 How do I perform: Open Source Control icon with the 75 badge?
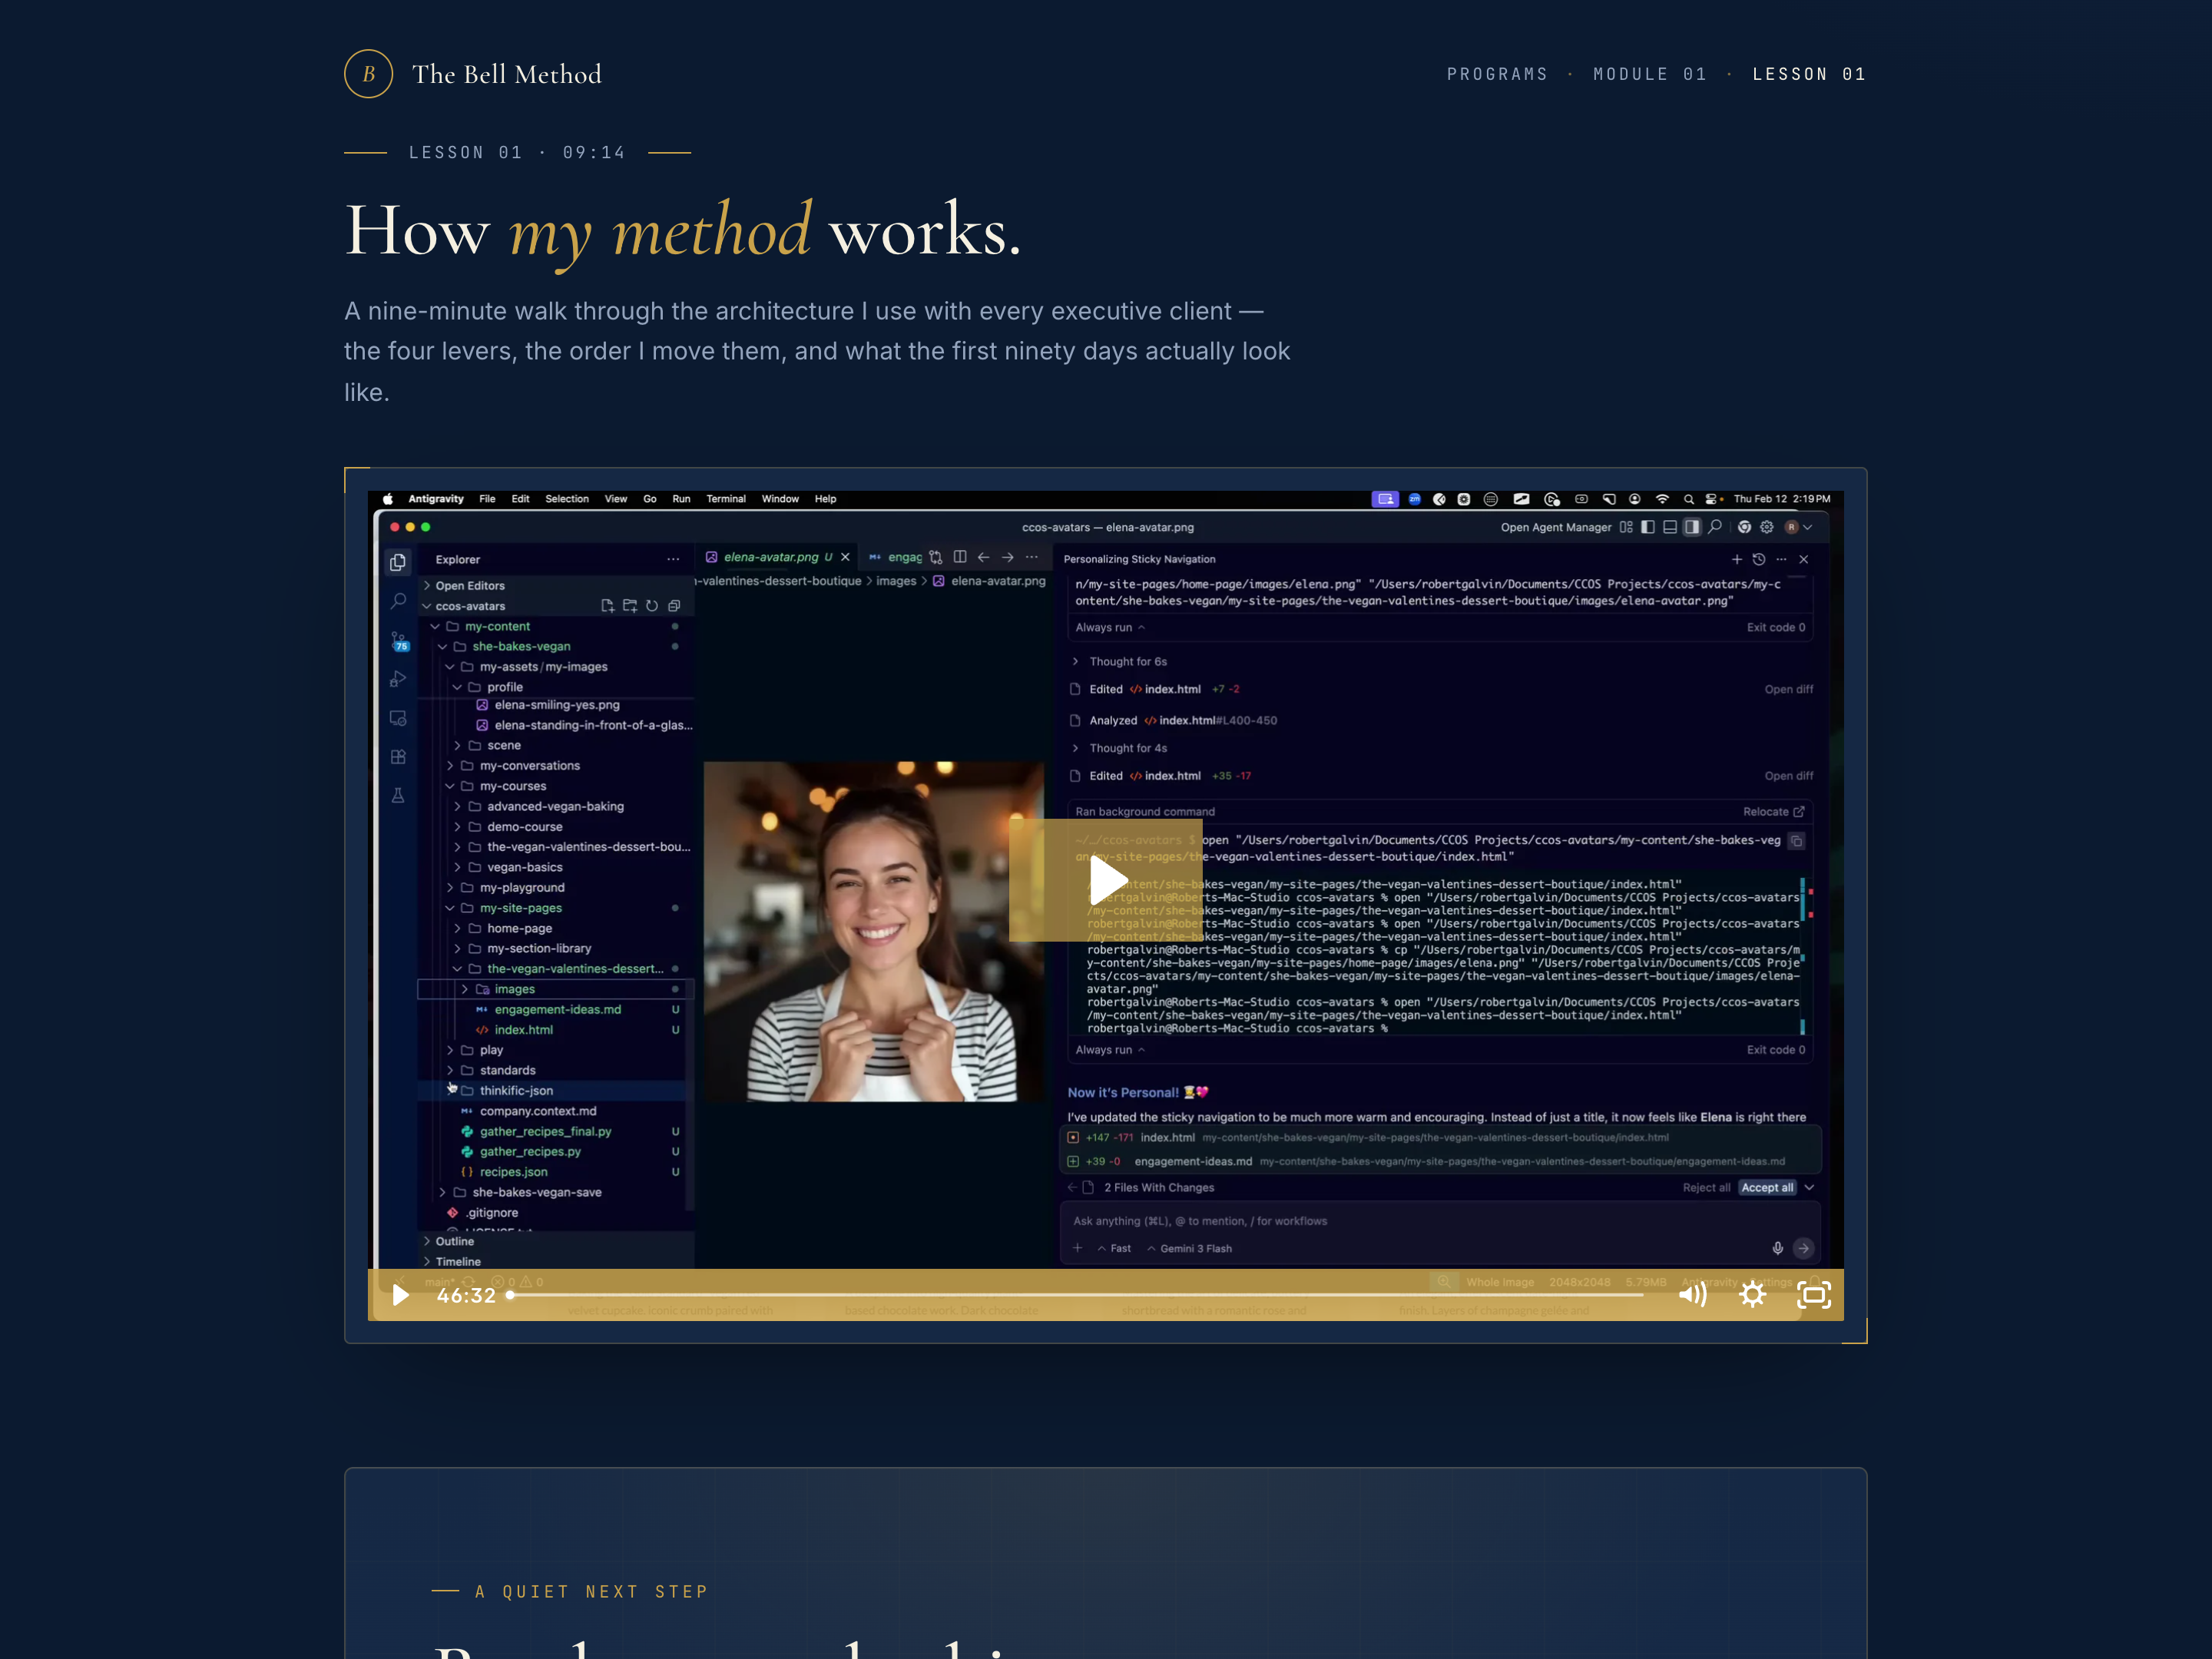point(399,641)
